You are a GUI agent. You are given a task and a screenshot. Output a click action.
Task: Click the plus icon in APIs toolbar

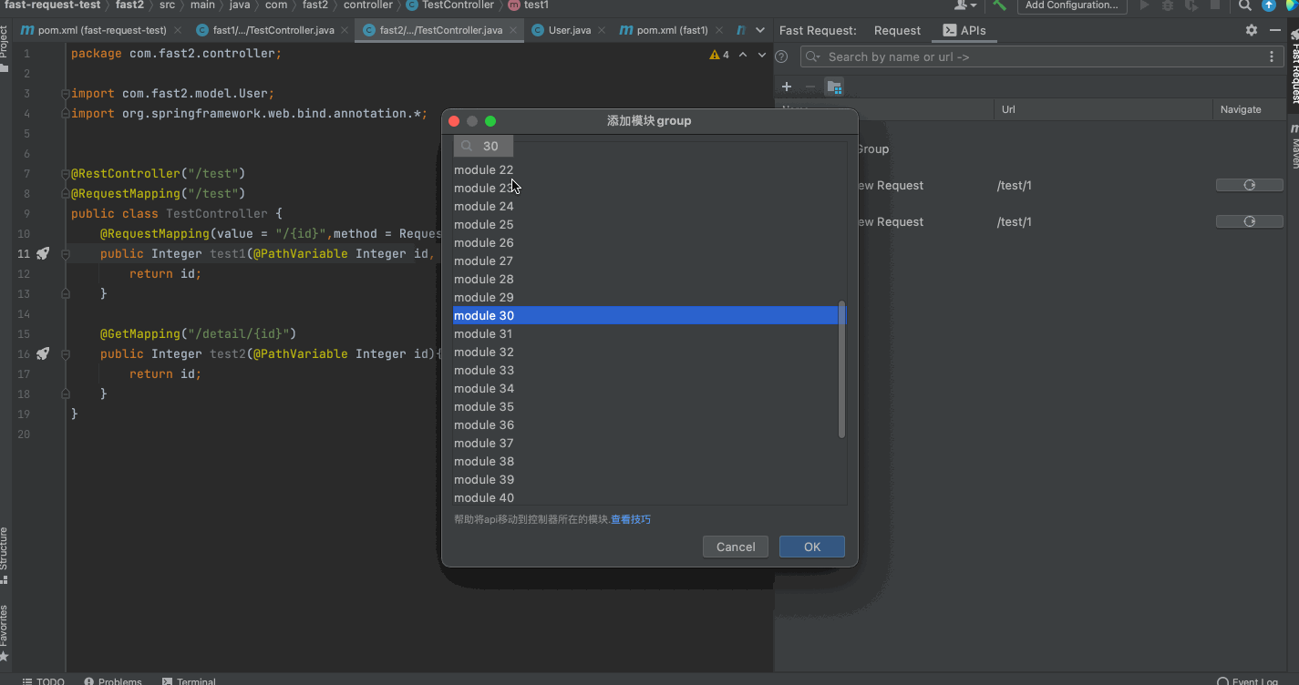[x=787, y=87]
